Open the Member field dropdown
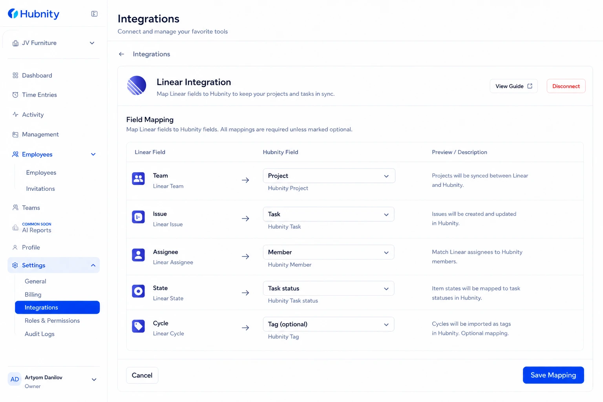 329,252
